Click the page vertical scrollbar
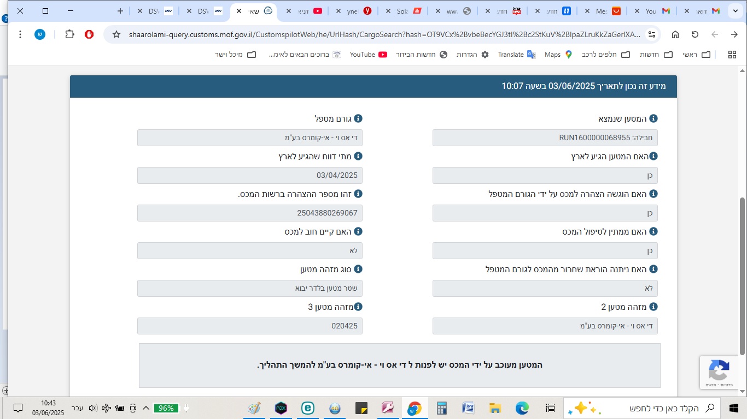The image size is (747, 419). 742,273
